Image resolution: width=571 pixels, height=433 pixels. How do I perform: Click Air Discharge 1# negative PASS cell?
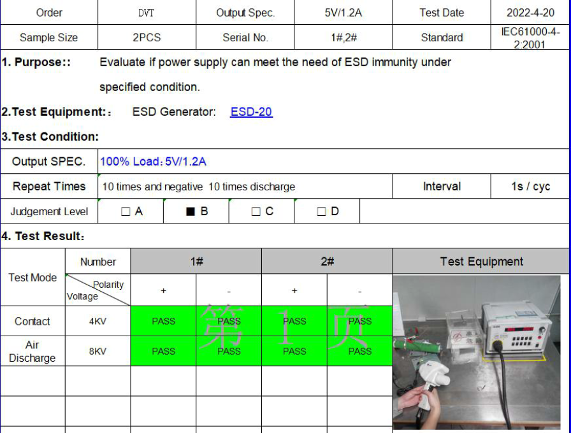(229, 351)
